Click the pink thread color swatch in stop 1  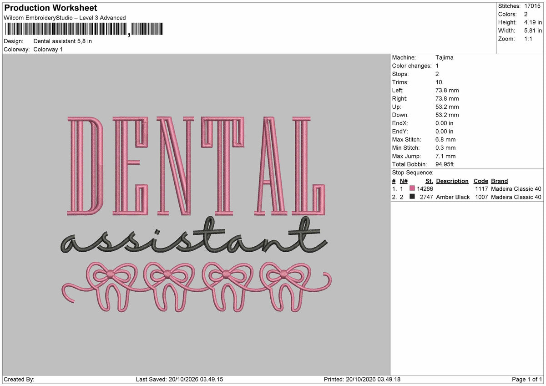(x=412, y=188)
